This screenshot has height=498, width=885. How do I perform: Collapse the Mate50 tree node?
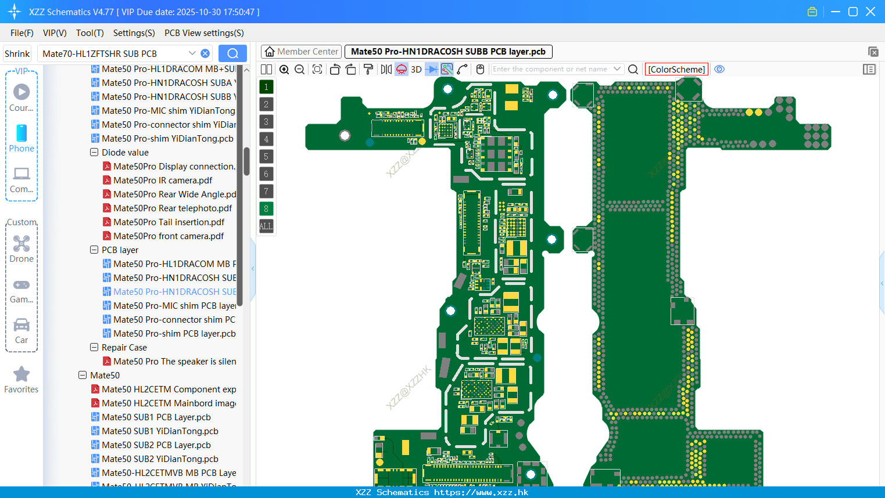tap(83, 376)
